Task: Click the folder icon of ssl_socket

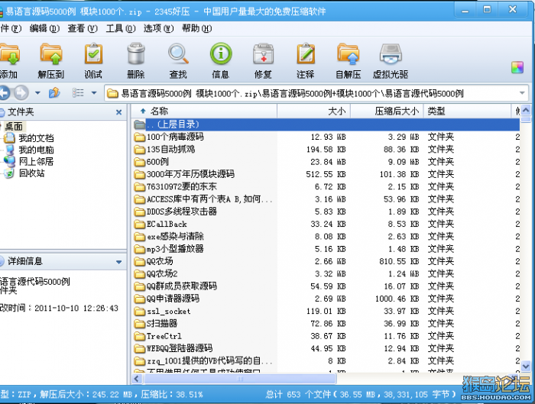Action: click(x=140, y=312)
